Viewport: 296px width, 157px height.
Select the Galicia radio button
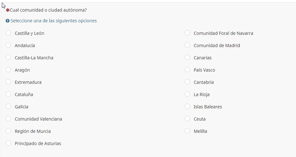[8, 106]
